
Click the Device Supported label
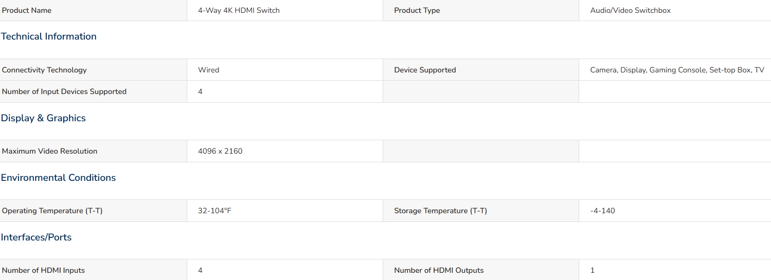tap(425, 70)
